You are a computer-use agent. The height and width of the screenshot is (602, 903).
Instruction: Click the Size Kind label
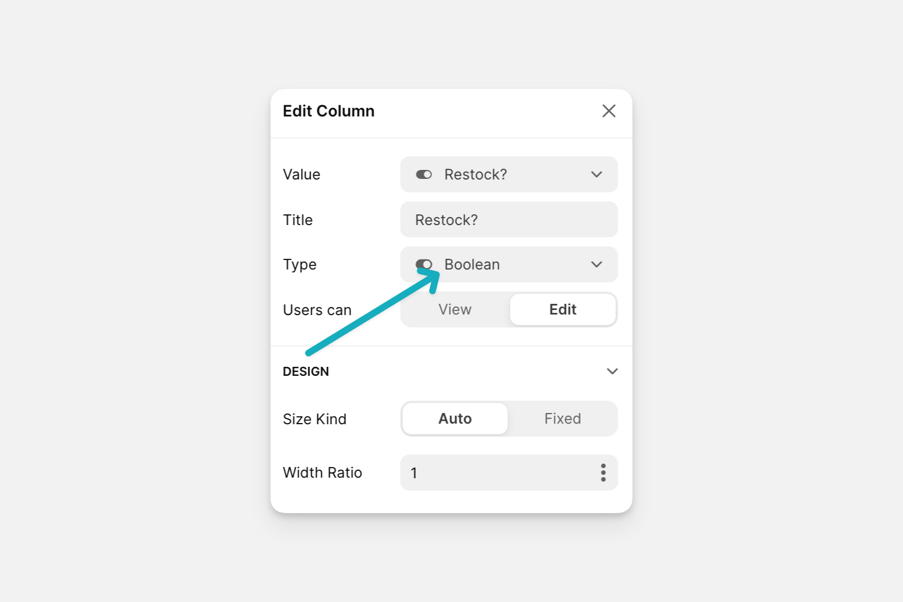point(315,419)
